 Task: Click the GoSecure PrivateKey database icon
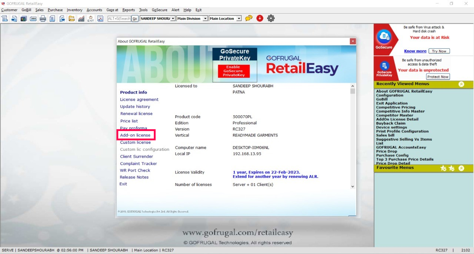click(384, 66)
